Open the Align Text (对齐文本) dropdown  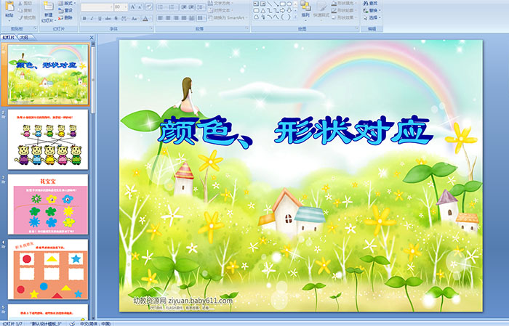(x=221, y=10)
